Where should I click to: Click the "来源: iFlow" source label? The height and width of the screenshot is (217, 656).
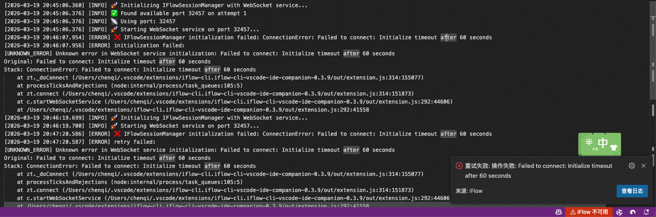469,191
